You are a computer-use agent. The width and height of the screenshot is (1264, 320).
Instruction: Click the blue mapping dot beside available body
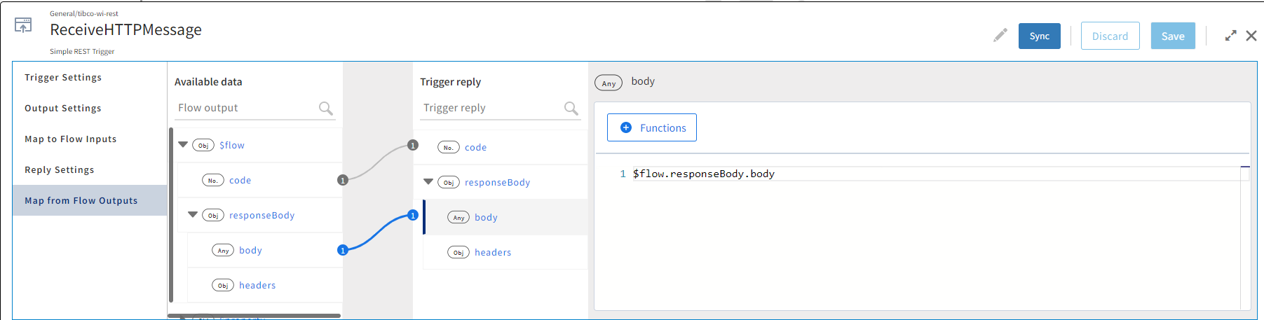click(343, 250)
